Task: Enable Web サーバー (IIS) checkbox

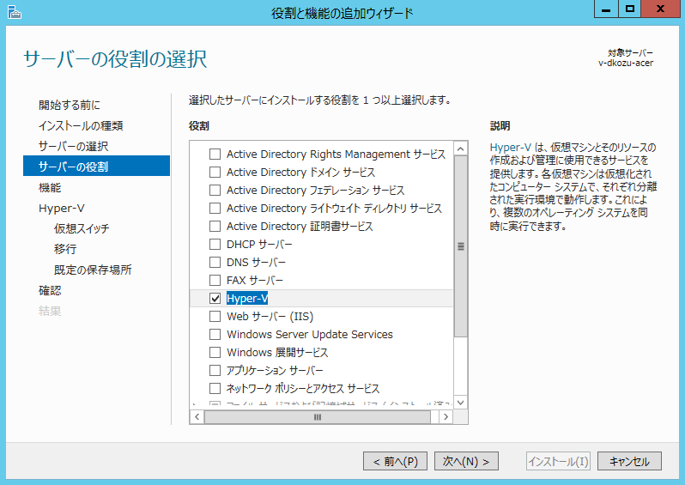Action: click(x=215, y=317)
